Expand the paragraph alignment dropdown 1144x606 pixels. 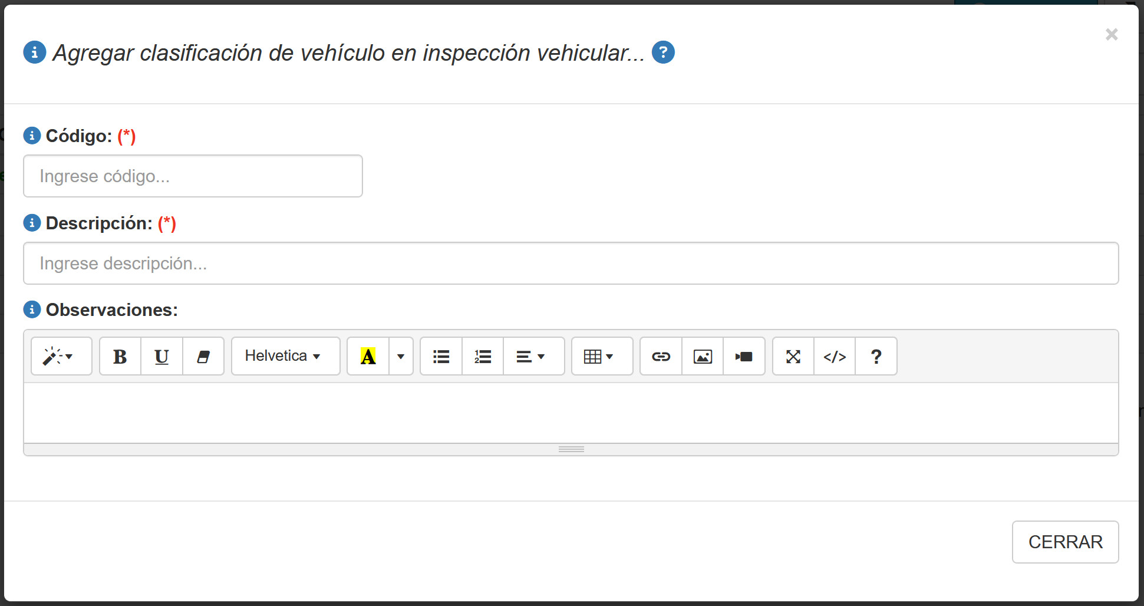(x=530, y=356)
